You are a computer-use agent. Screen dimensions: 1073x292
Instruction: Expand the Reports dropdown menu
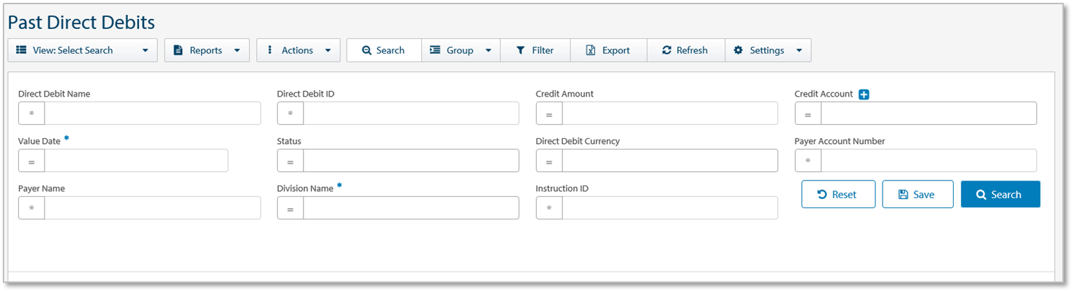[x=207, y=50]
